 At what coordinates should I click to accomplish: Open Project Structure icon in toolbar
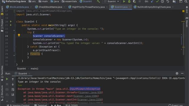point(174,1)
